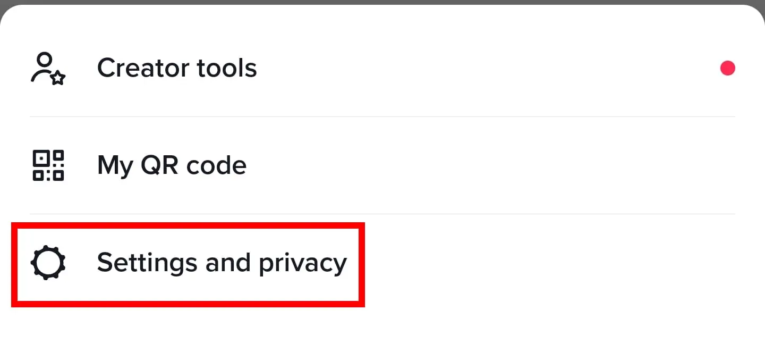The width and height of the screenshot is (765, 352).
Task: Click "QR" in the My QR code label
Action: click(158, 165)
